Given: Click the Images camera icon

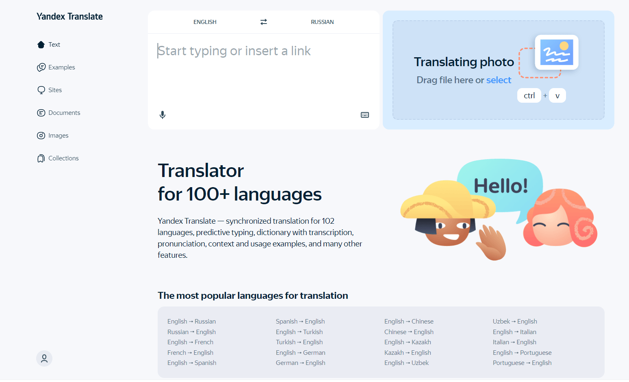Looking at the screenshot, I should coord(41,136).
